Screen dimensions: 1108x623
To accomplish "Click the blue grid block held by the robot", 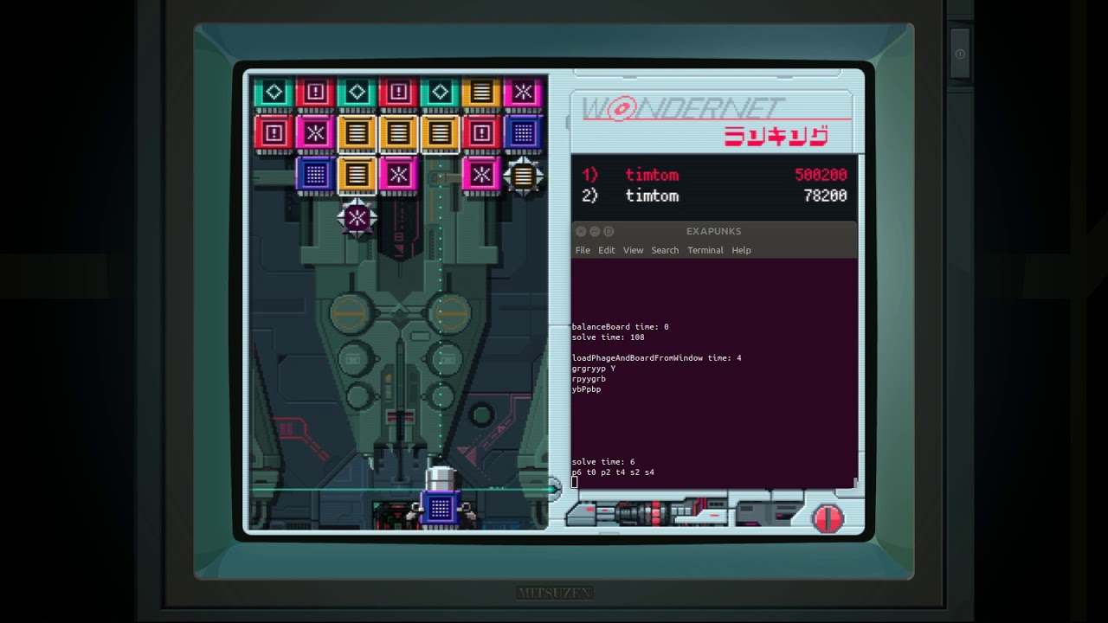I will pyautogui.click(x=441, y=508).
